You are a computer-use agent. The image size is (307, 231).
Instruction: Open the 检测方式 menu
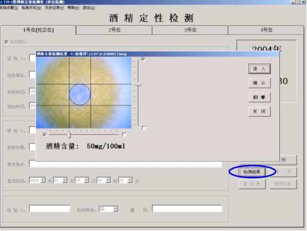(31, 8)
